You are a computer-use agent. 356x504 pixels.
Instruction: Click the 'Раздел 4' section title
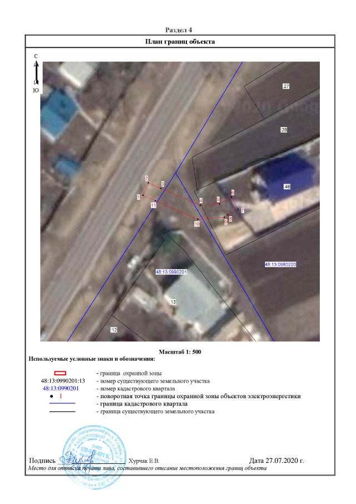[x=179, y=30]
